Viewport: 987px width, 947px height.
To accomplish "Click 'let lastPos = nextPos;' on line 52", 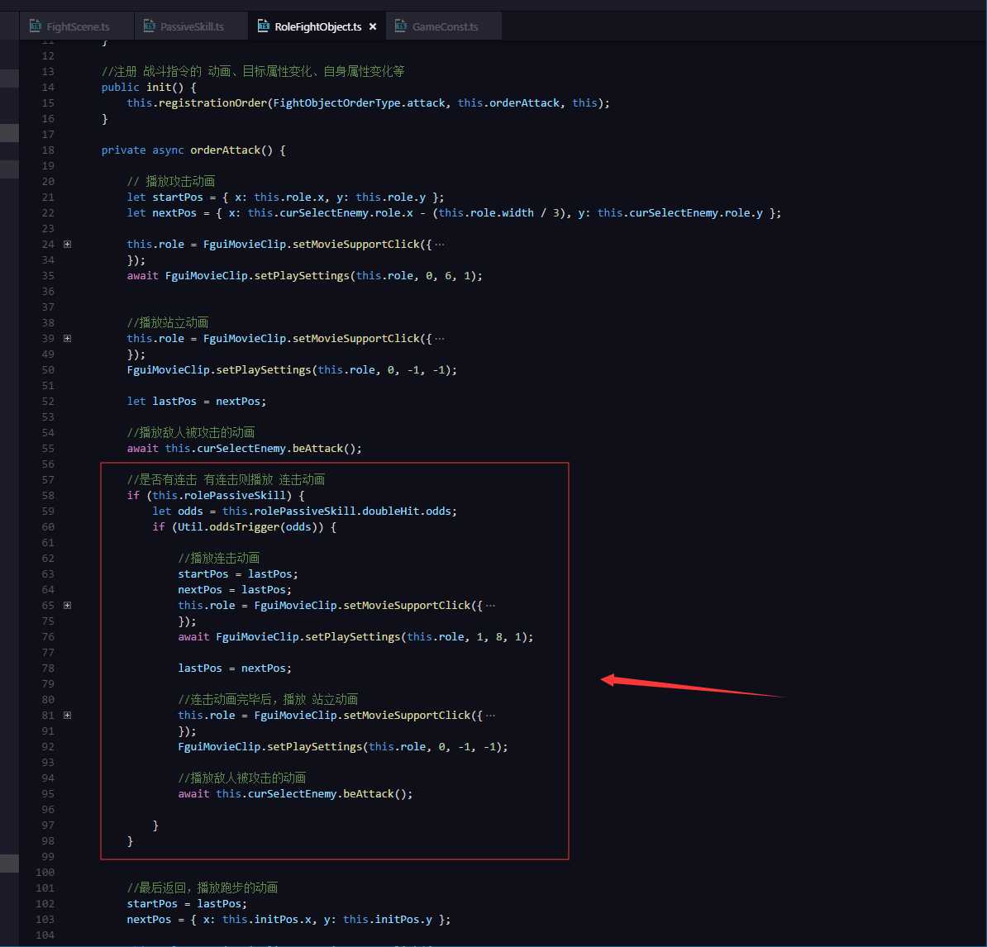I will tap(197, 402).
